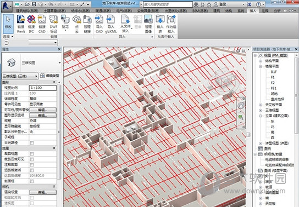Click the keyword search input box

168,4
